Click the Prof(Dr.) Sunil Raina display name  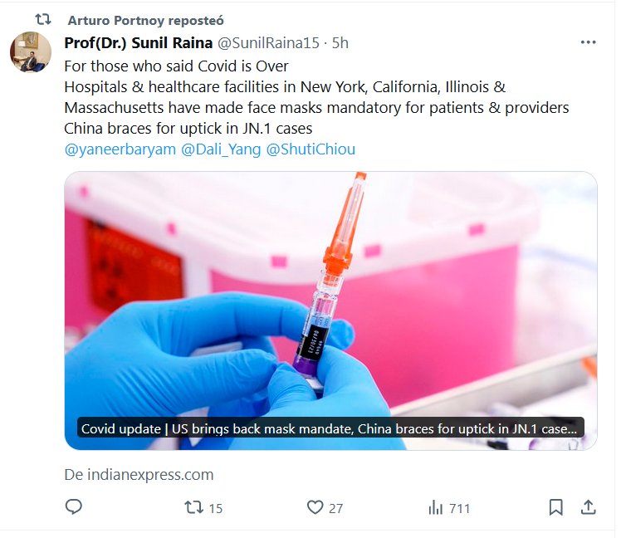[138, 42]
